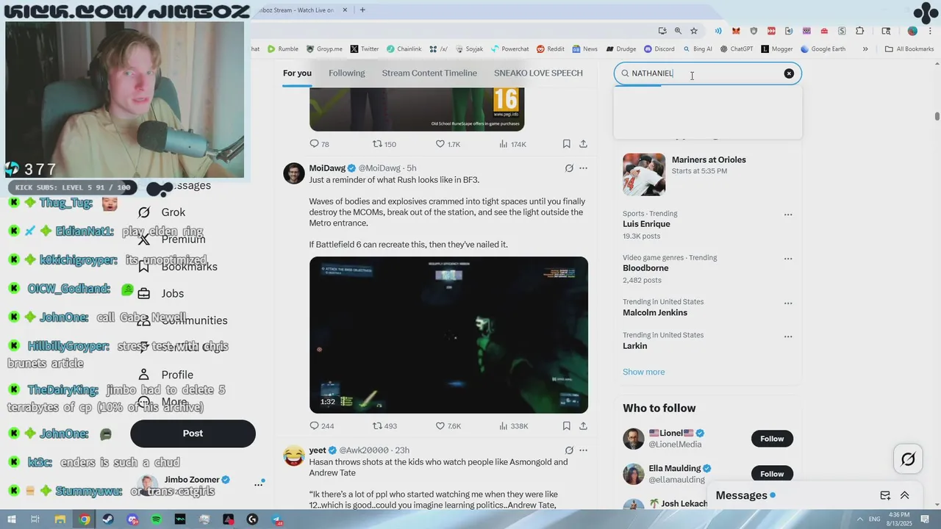The height and width of the screenshot is (529, 941).
Task: Click the browser zoom magnifier icon
Action: pyautogui.click(x=678, y=31)
